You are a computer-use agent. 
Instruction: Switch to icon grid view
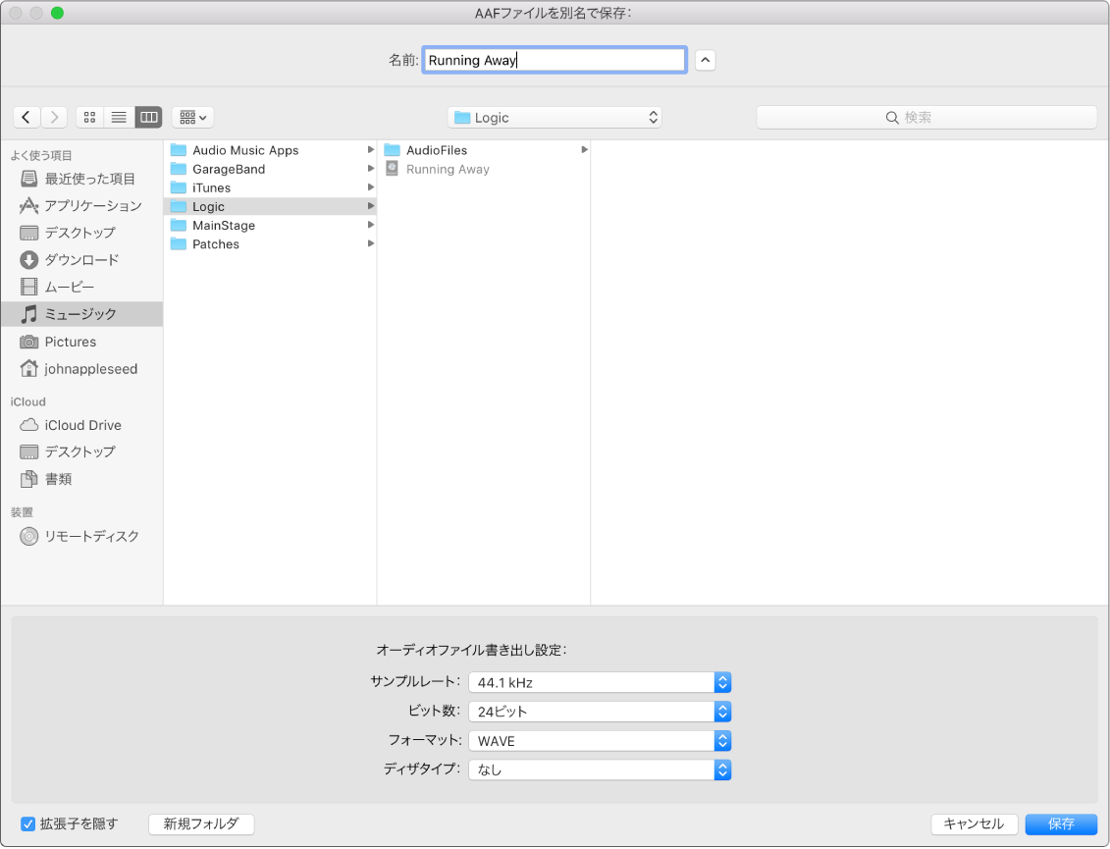pyautogui.click(x=90, y=118)
